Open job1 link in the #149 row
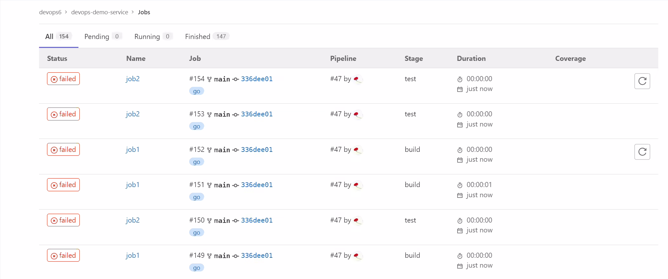 tap(132, 255)
